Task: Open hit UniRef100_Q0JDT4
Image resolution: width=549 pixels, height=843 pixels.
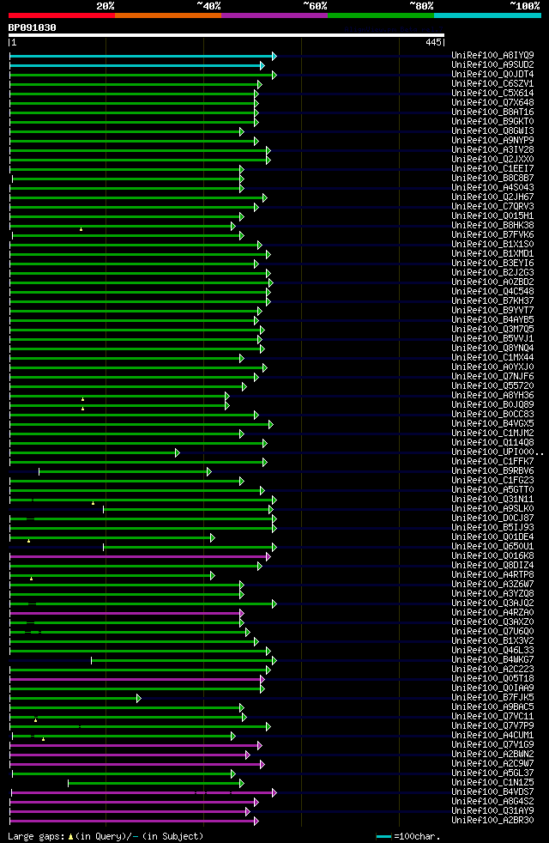Action: click(x=492, y=74)
